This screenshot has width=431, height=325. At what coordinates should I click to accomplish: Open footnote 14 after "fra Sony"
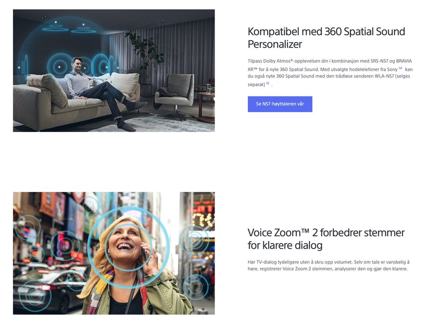pos(400,68)
